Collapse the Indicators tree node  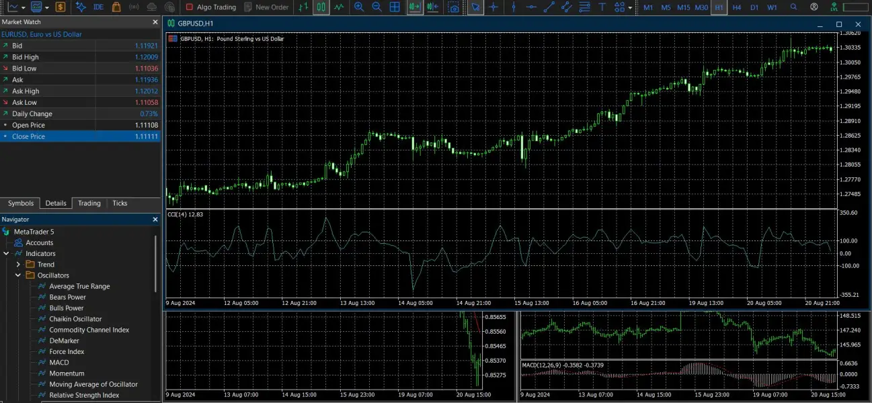[7, 254]
